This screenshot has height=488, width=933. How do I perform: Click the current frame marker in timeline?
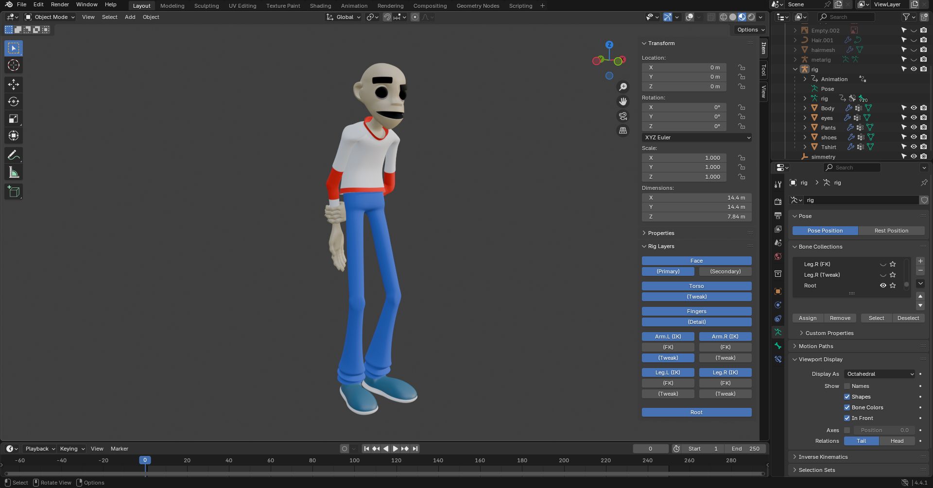pos(145,460)
